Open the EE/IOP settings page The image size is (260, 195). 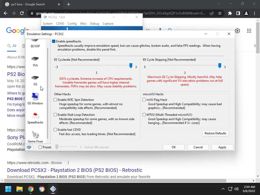(35, 44)
